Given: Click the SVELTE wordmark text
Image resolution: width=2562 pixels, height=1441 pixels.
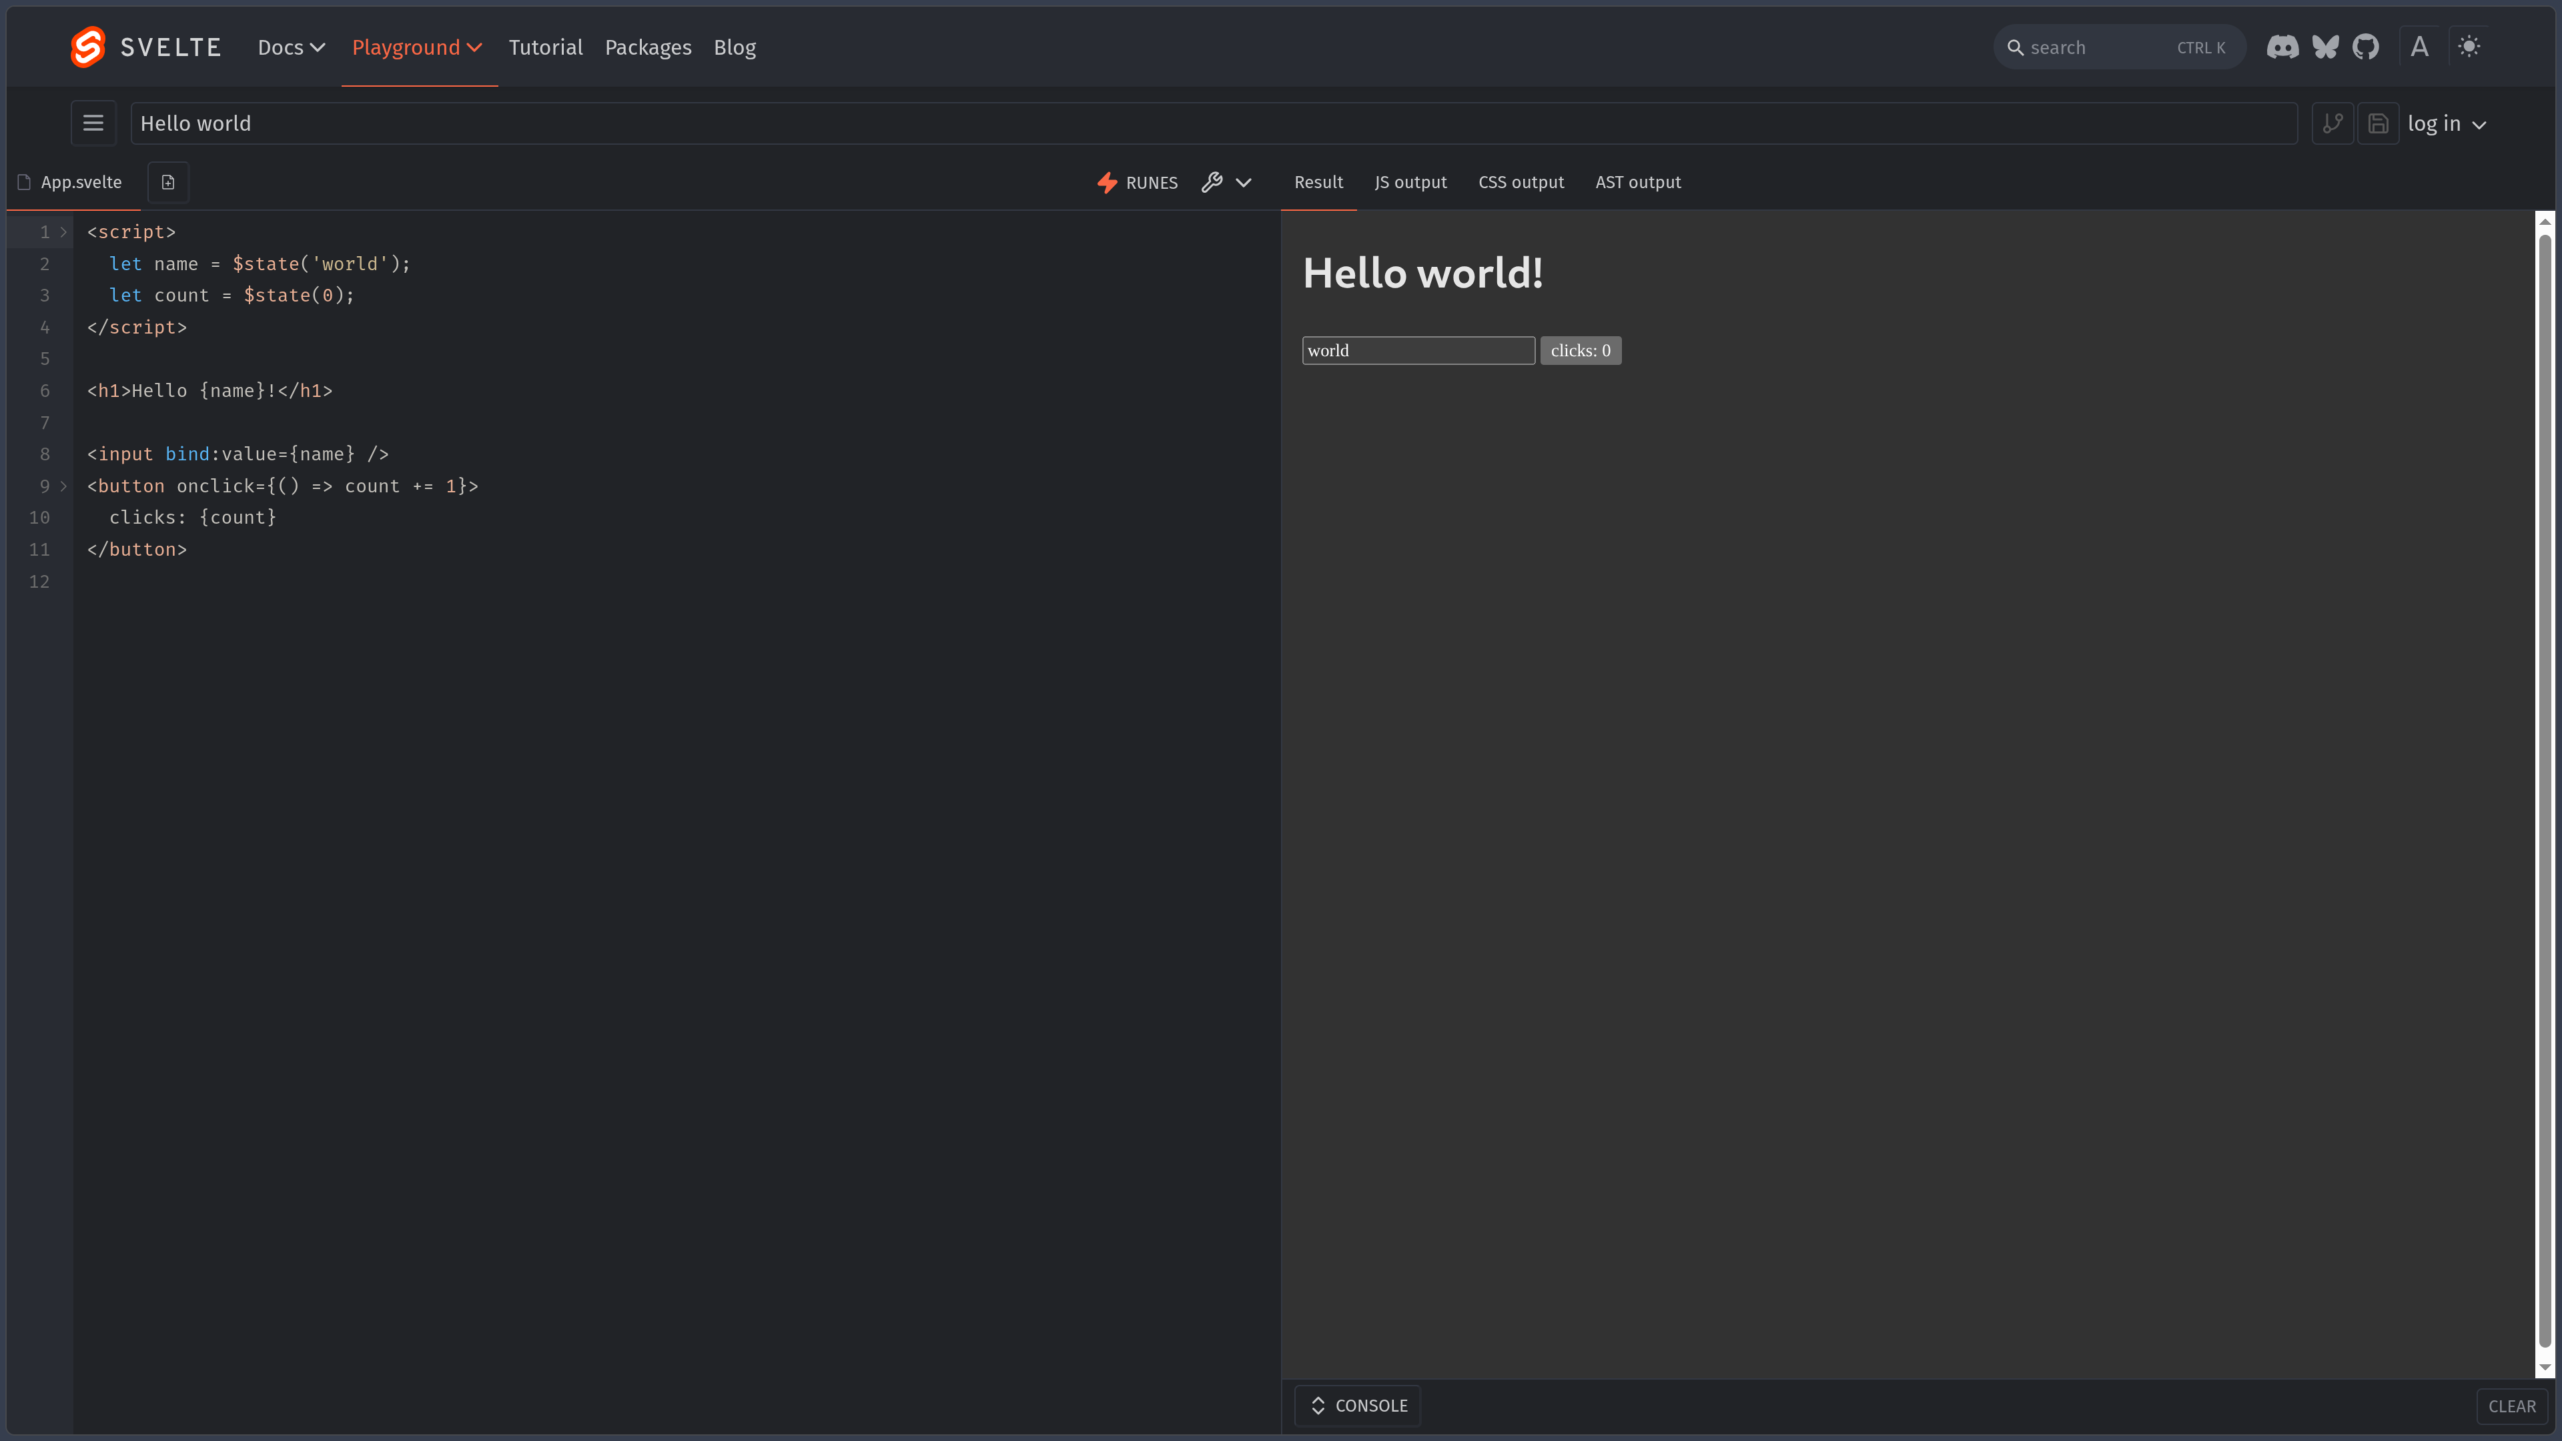Looking at the screenshot, I should tap(171, 48).
